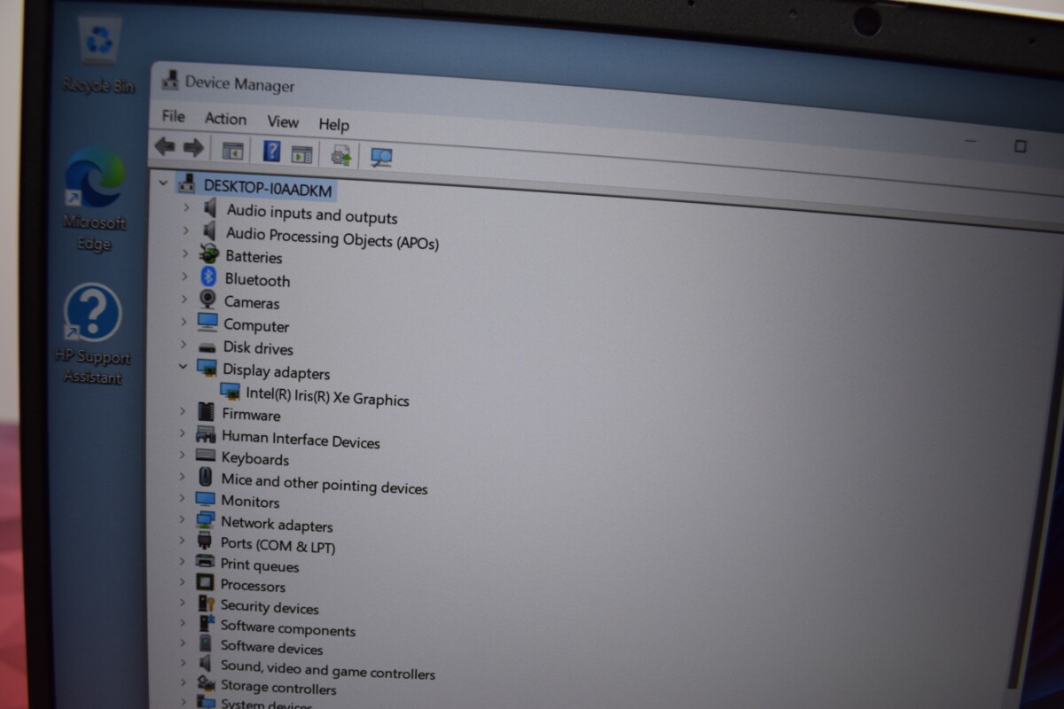Expand the Software components node arrow

click(x=183, y=624)
